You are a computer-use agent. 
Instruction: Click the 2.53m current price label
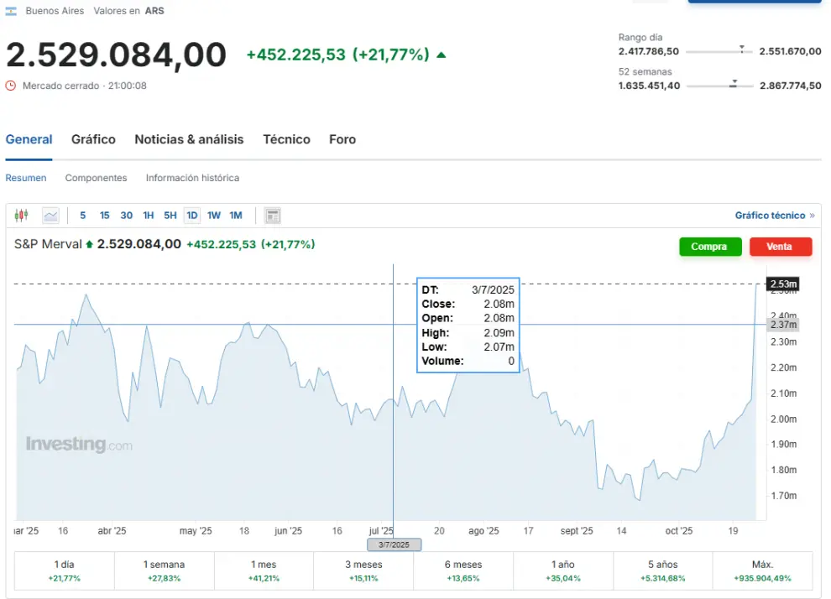pyautogui.click(x=783, y=284)
